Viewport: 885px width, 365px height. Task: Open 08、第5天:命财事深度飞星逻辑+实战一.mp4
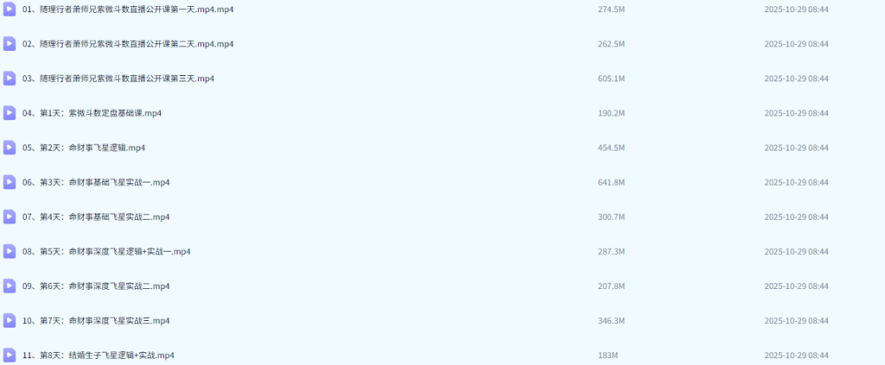tap(106, 251)
